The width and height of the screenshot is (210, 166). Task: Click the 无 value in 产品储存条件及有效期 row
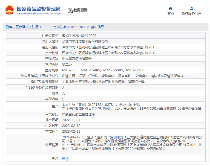[64, 88]
